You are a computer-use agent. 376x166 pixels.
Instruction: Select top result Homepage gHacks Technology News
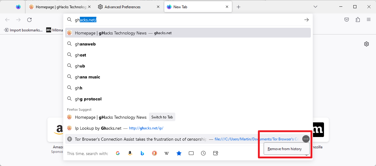tap(188, 33)
